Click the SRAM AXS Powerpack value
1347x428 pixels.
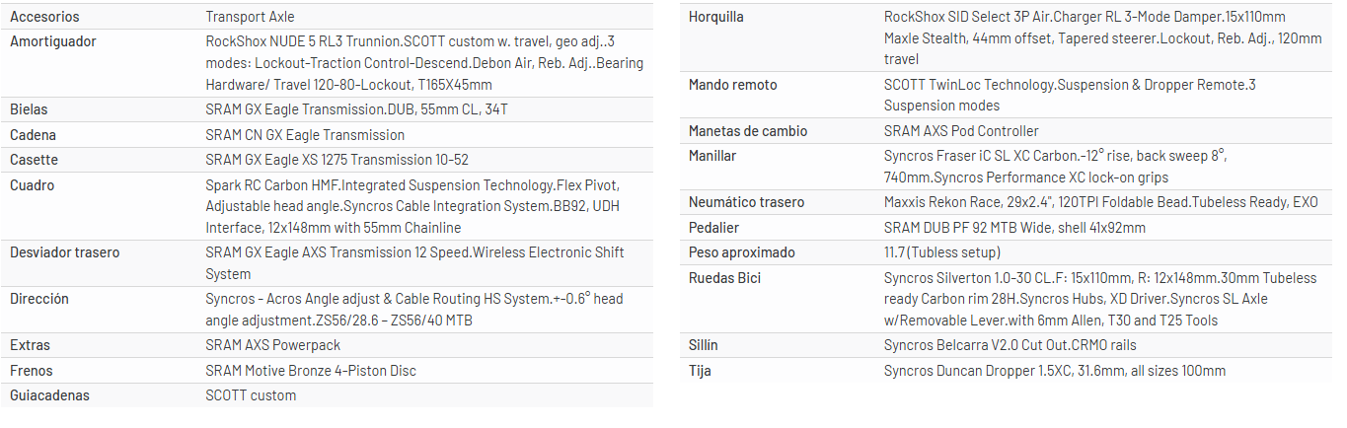point(272,345)
